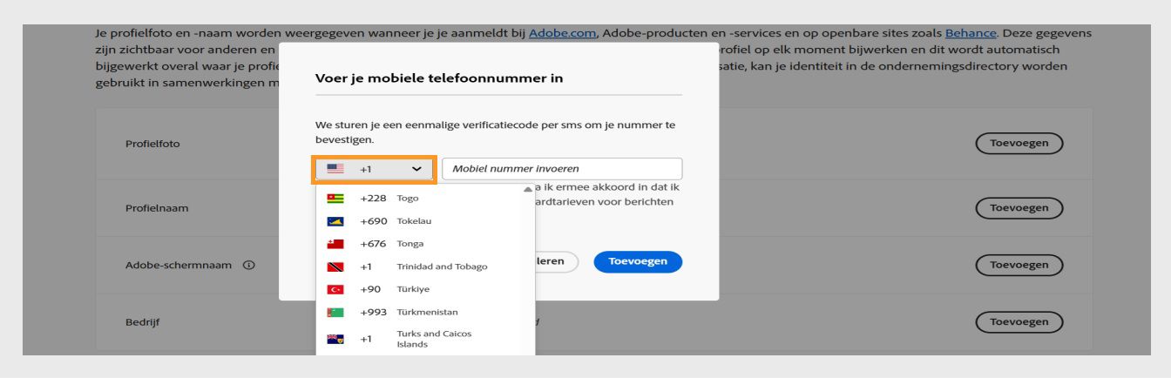The width and height of the screenshot is (1171, 378).
Task: Click the Trinidad and Tobago flag
Action: (x=335, y=267)
